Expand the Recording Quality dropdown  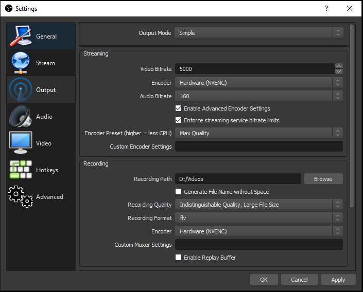click(x=258, y=205)
